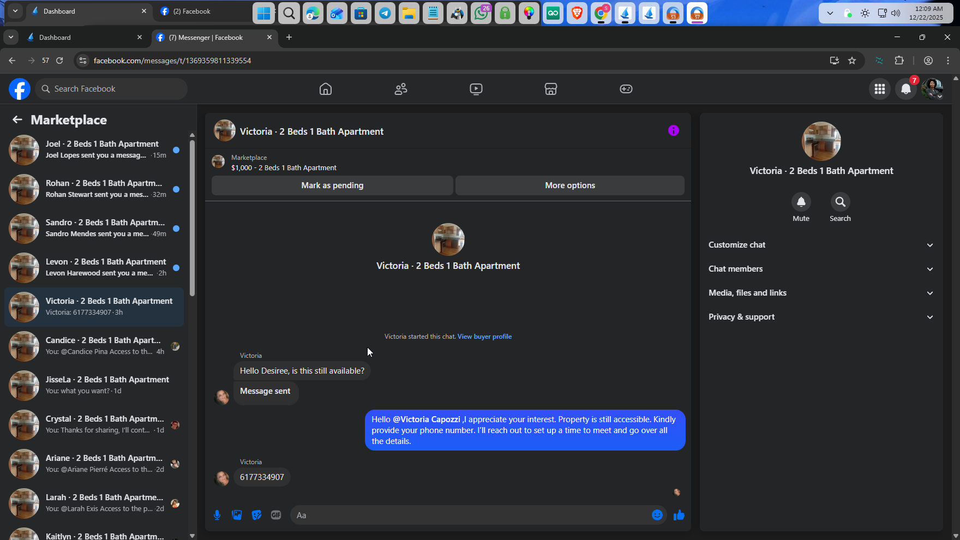Open conversation information purple icon
The height and width of the screenshot is (540, 960).
674,130
